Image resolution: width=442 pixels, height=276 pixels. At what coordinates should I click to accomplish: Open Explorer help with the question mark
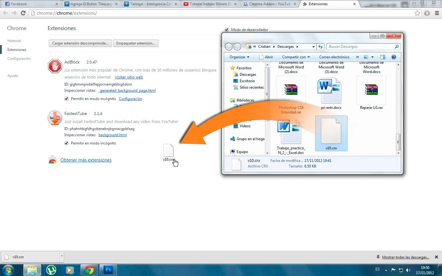(394, 57)
